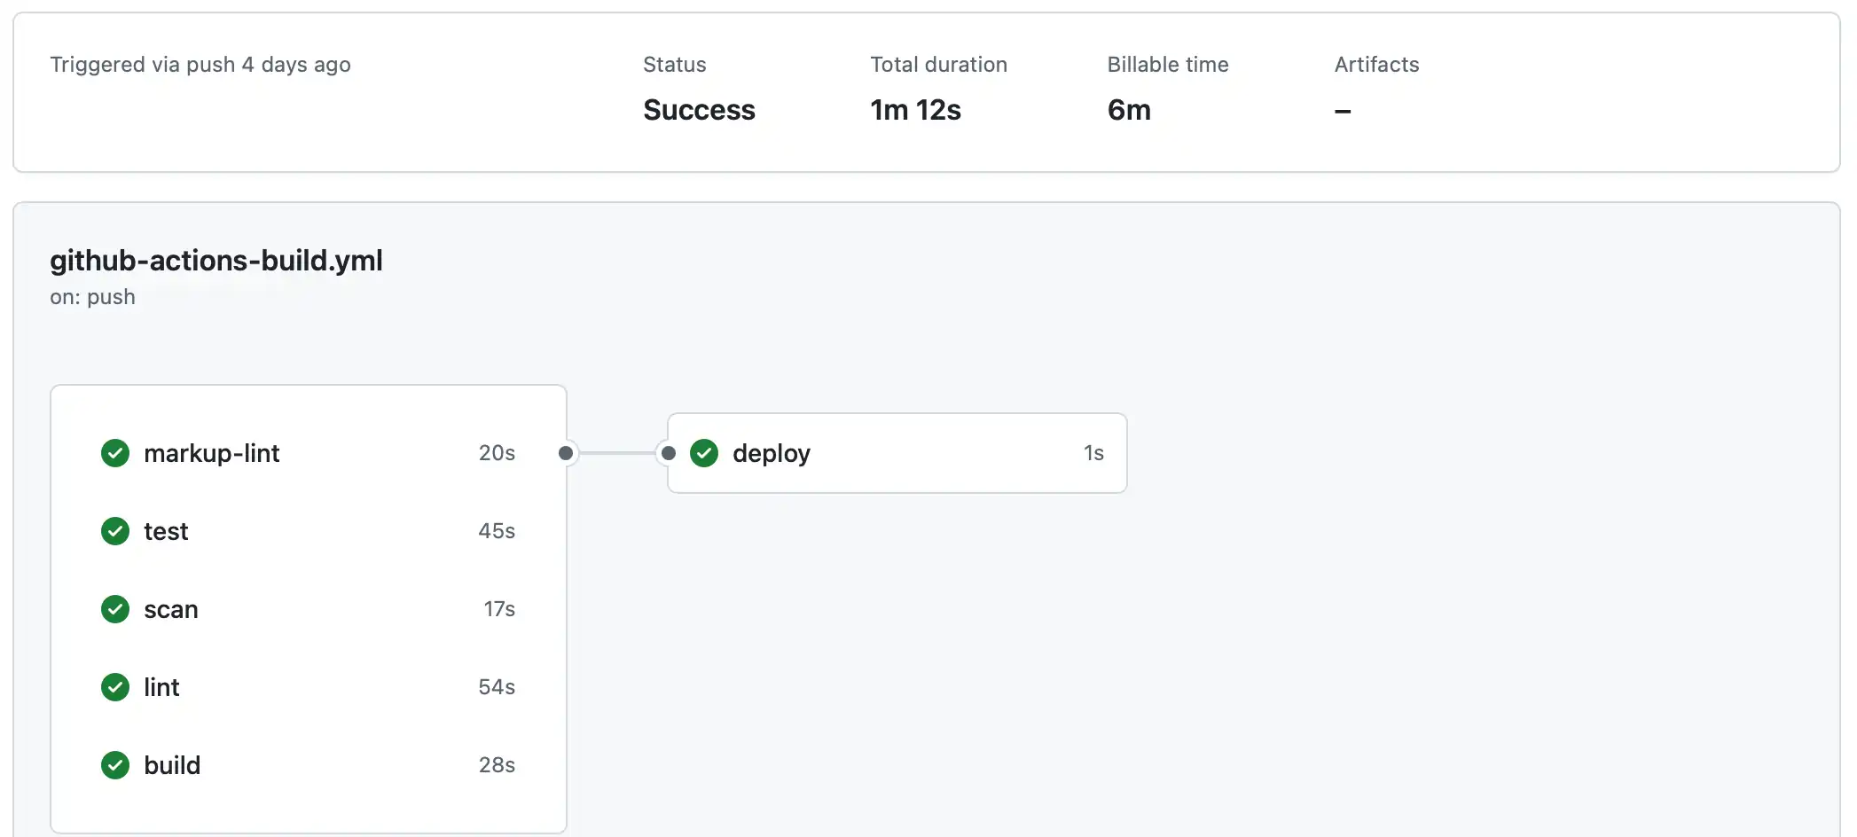1857x837 pixels.
Task: Open the deploy job details
Action: coord(771,453)
